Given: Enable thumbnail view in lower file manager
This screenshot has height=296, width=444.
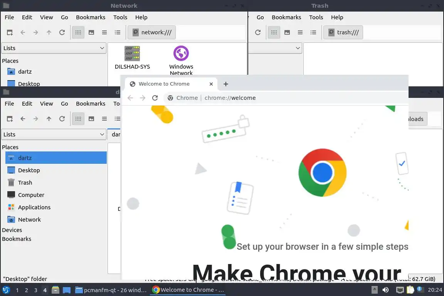Looking at the screenshot, I should [91, 119].
